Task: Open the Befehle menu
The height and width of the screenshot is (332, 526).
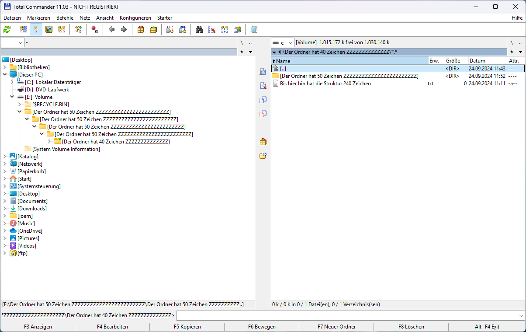Action: click(x=65, y=18)
